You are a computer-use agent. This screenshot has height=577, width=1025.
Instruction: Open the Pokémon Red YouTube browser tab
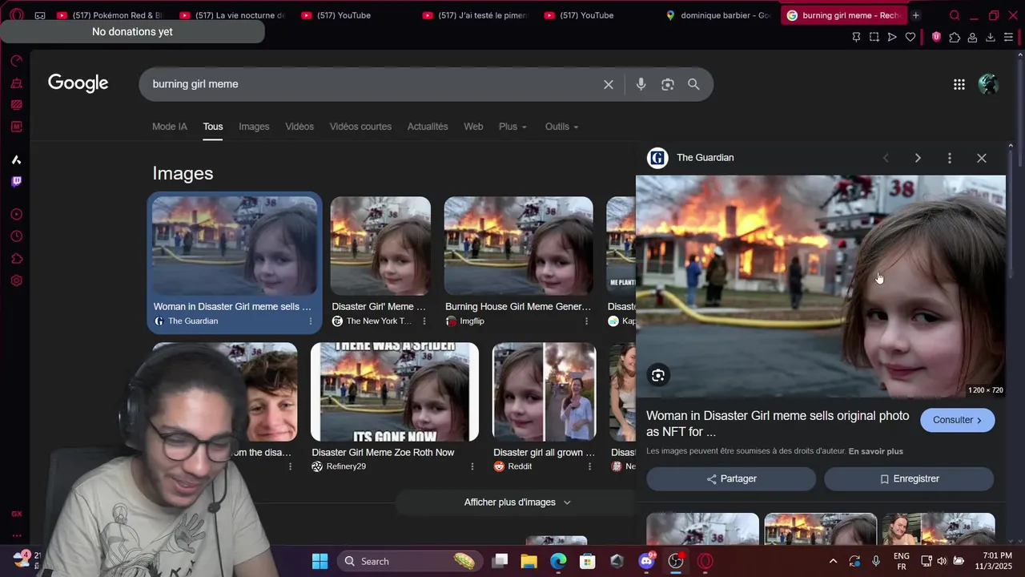coord(110,15)
